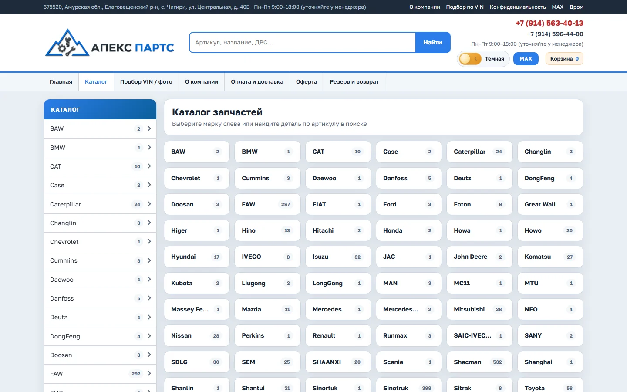Expand DongFeng chevron in sidebar
The width and height of the screenshot is (627, 392).
tap(149, 336)
